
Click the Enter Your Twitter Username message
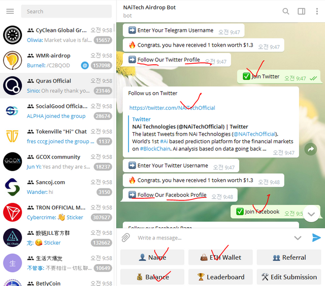click(181, 166)
